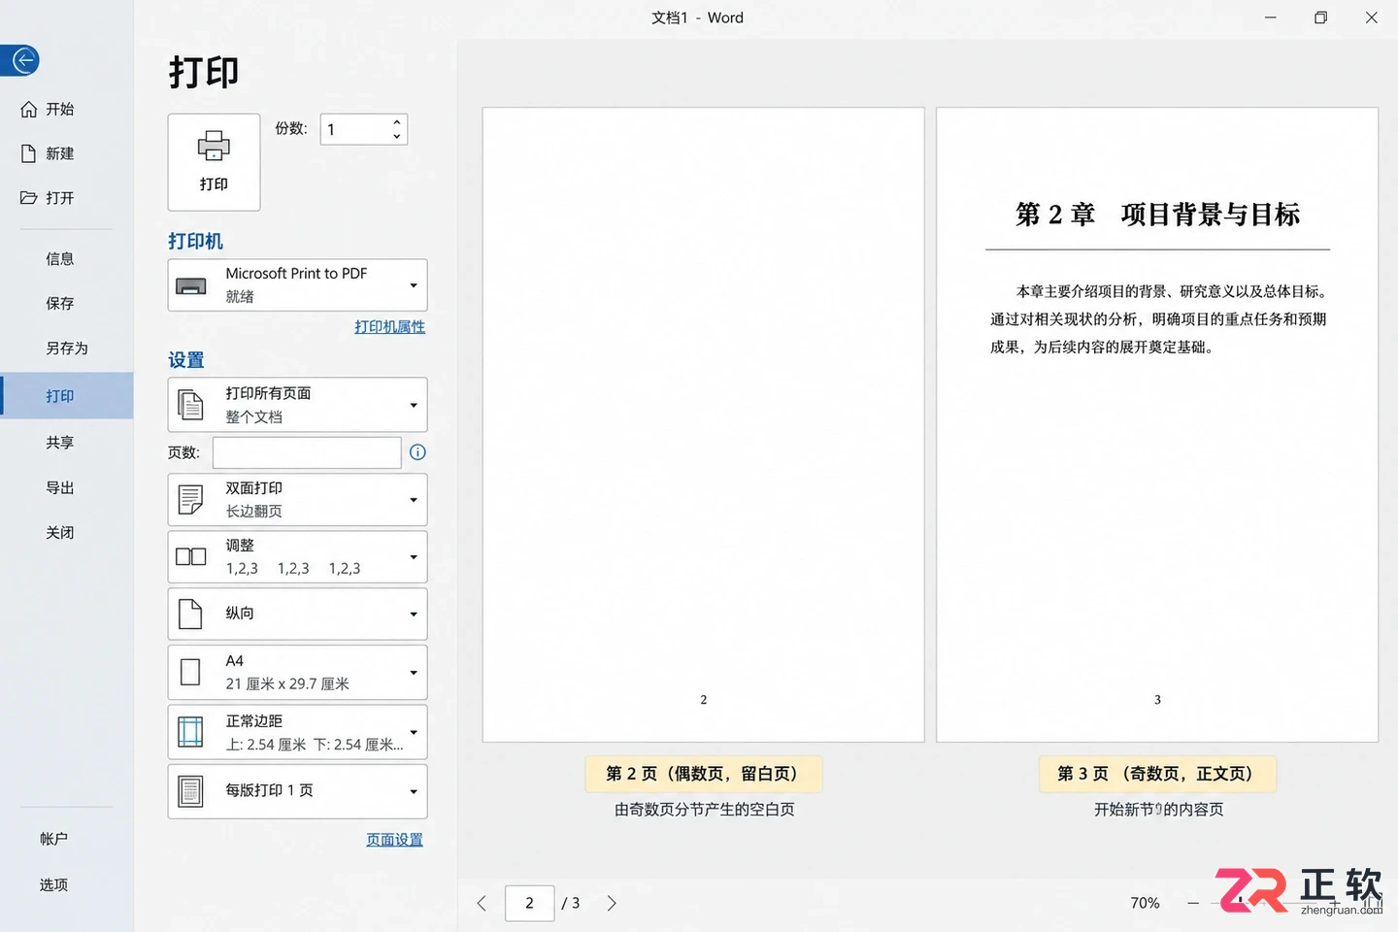Viewport: 1398px width, 932px height.
Task: Click the current page number box showing 2
Action: pyautogui.click(x=529, y=903)
